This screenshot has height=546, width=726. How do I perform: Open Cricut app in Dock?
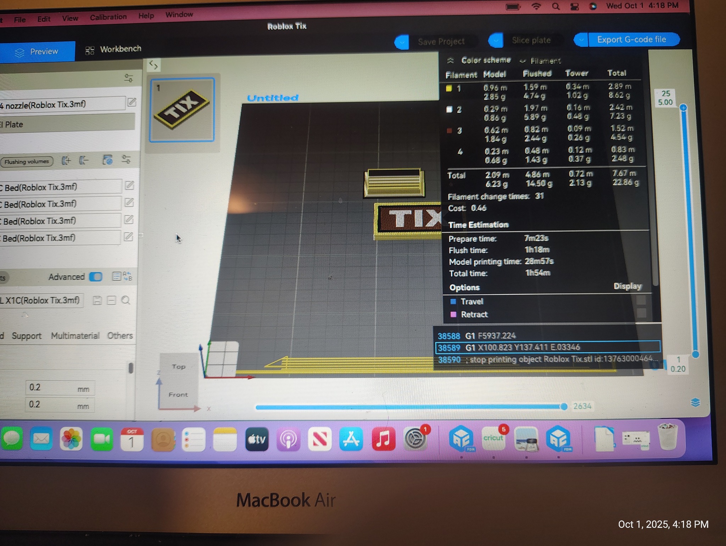click(x=493, y=439)
